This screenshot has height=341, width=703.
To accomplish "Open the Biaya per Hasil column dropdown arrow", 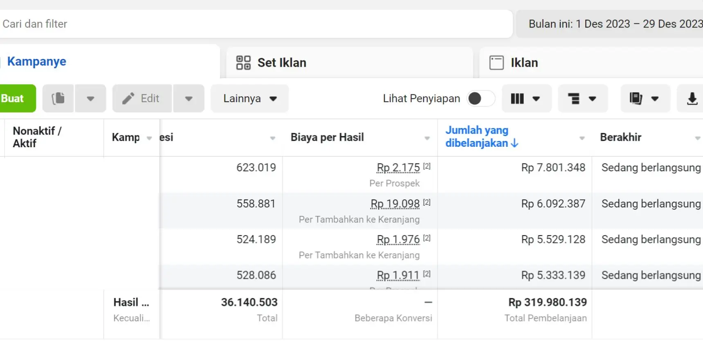I will coord(427,138).
